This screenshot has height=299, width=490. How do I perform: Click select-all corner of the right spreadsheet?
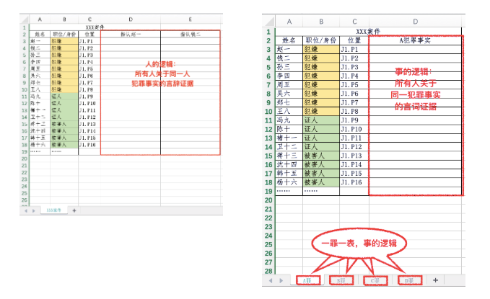coord(268,22)
